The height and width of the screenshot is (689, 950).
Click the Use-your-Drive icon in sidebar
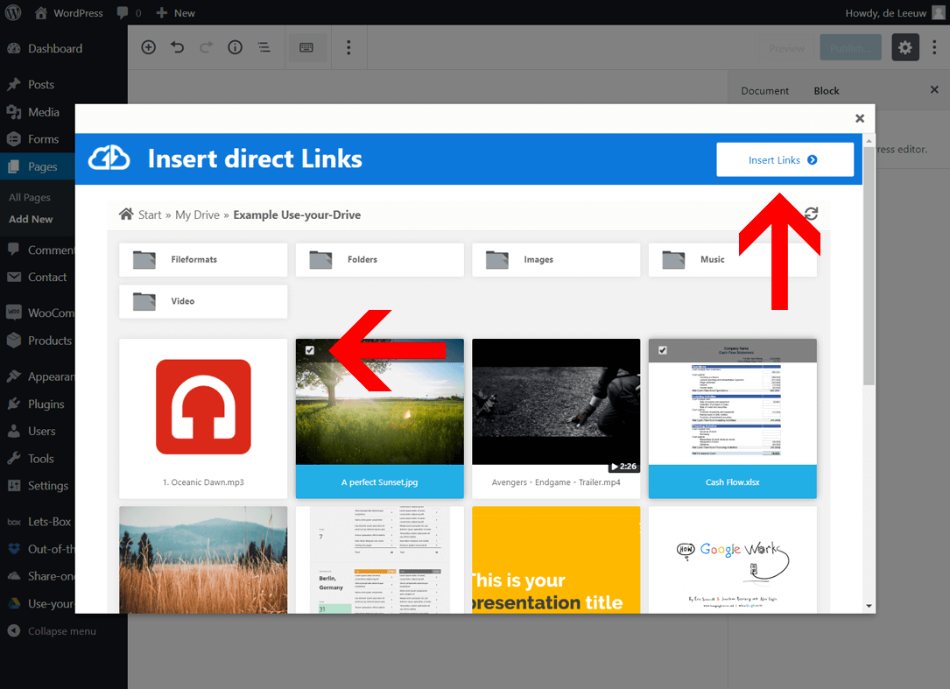[x=13, y=603]
